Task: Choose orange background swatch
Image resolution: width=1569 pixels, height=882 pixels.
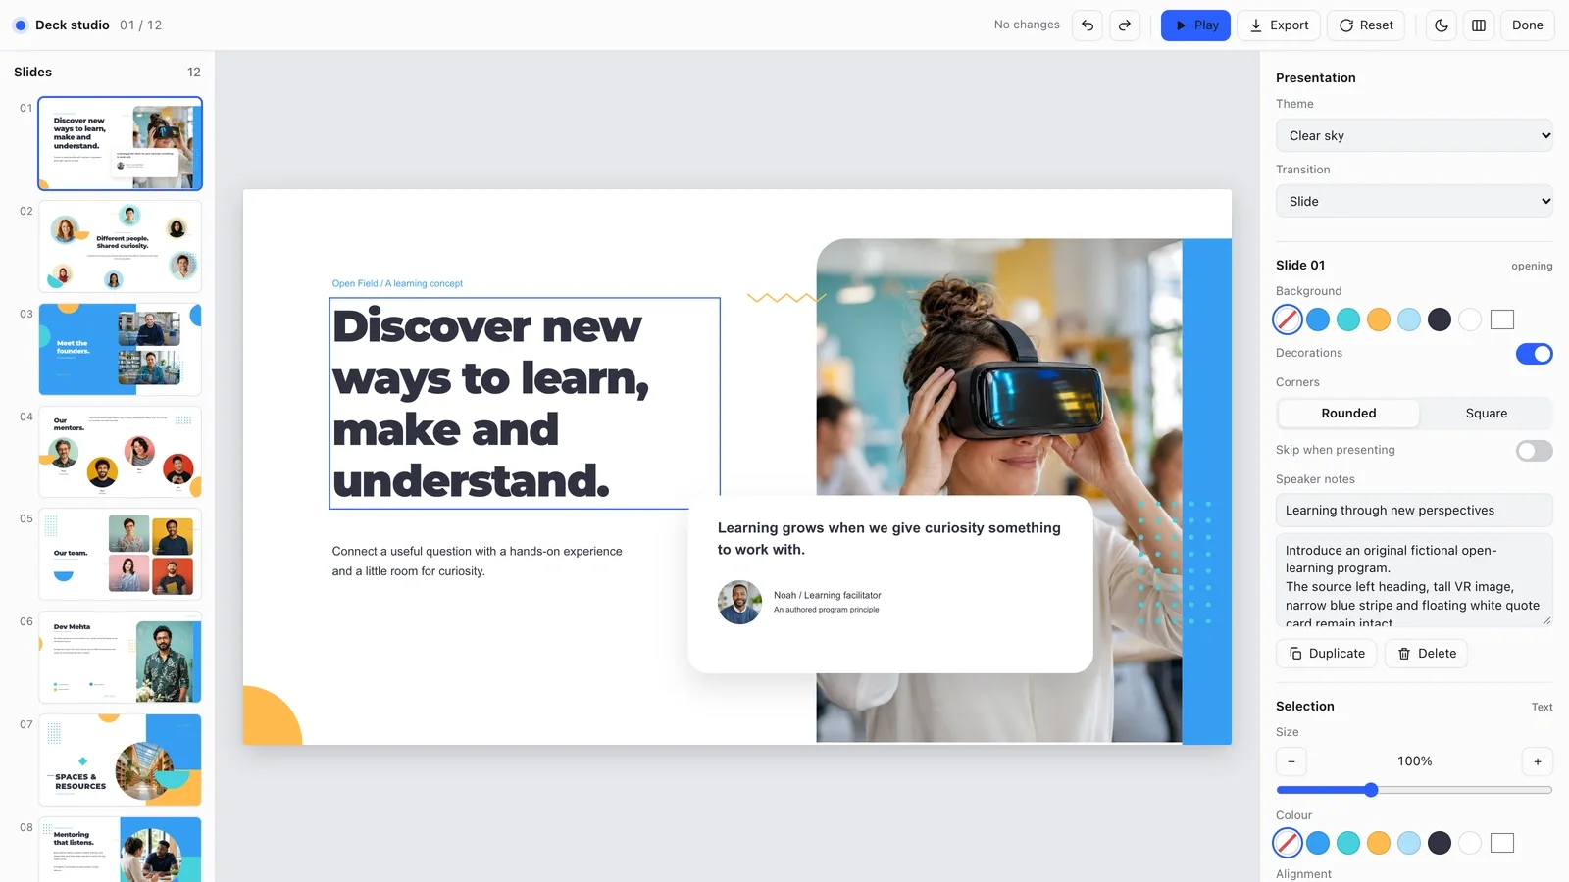Action: tap(1379, 319)
